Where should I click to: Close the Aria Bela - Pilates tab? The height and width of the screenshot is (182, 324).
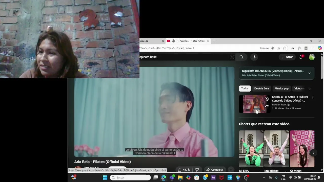208,41
